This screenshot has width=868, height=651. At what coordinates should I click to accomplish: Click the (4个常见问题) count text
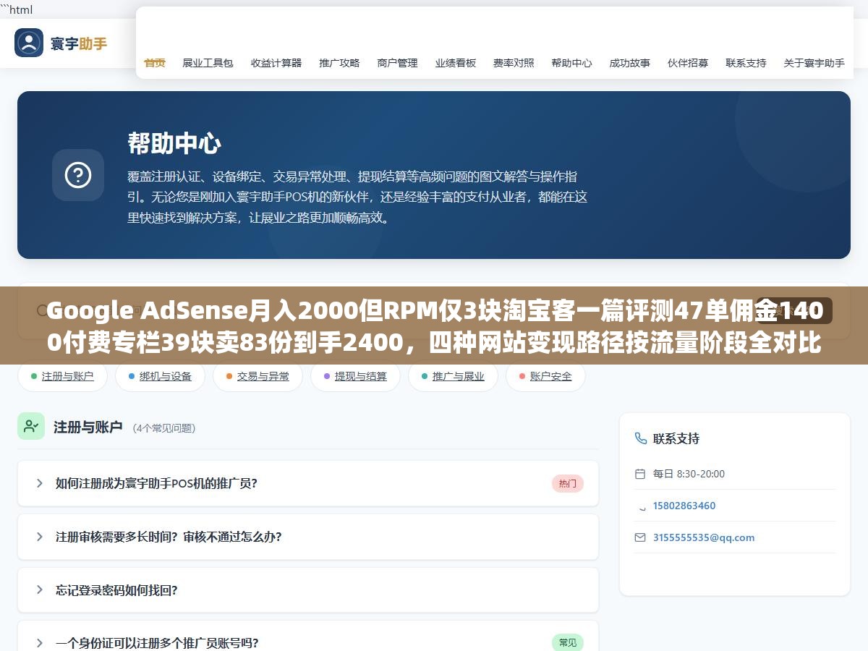tap(164, 428)
